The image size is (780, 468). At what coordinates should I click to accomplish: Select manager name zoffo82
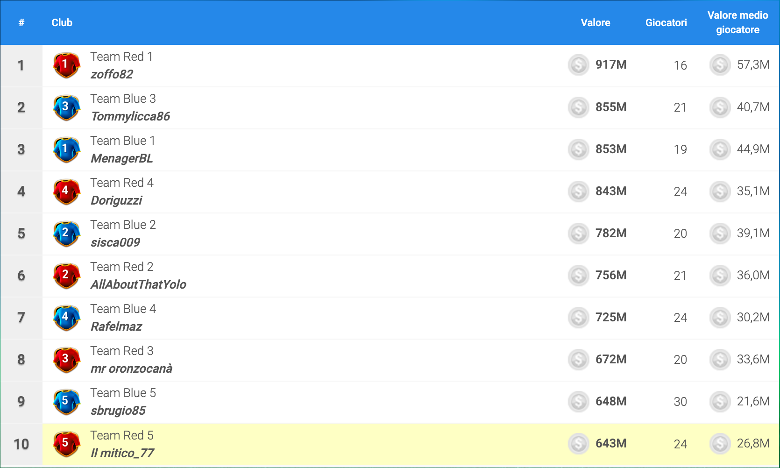pos(112,74)
